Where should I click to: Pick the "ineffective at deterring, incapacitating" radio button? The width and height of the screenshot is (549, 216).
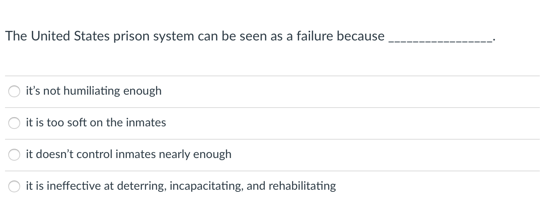click(15, 187)
